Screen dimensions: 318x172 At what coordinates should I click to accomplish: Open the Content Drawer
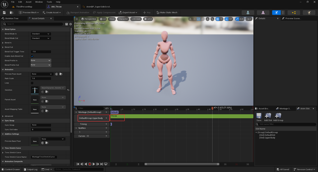tap(11, 170)
